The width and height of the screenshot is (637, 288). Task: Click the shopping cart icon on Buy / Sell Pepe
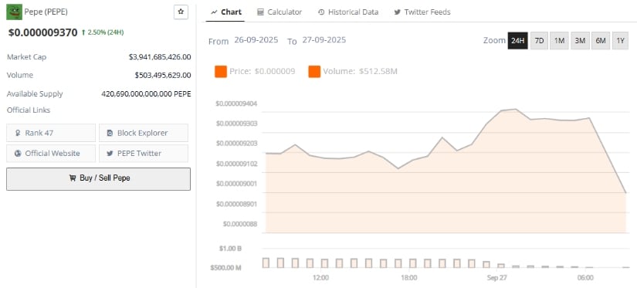[73, 178]
